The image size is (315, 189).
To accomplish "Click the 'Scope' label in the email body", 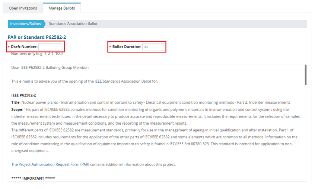I will [17, 109].
